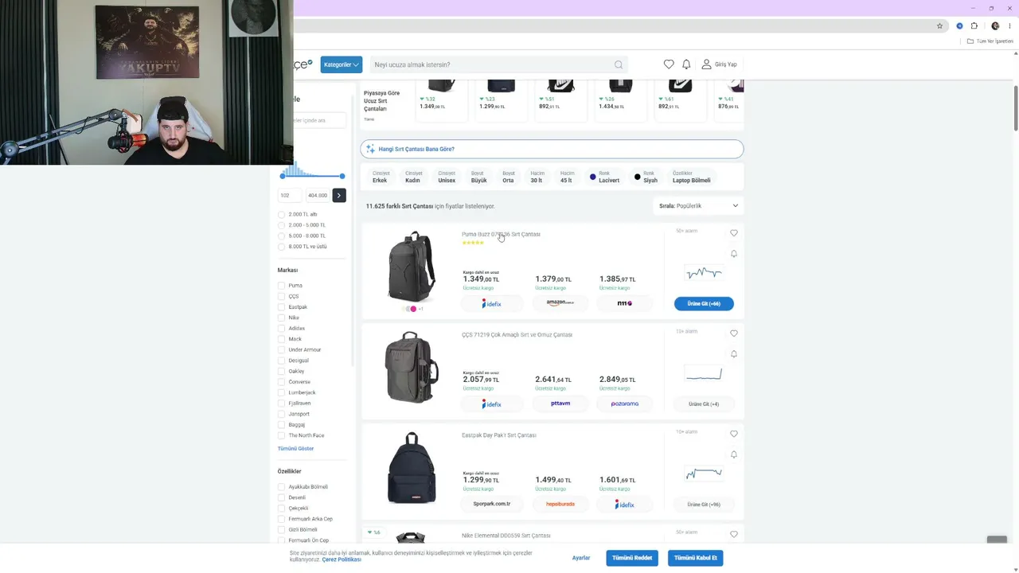Screen dimensions: 1019x573
Task: Click the Chrome profile avatar
Action: point(995,25)
